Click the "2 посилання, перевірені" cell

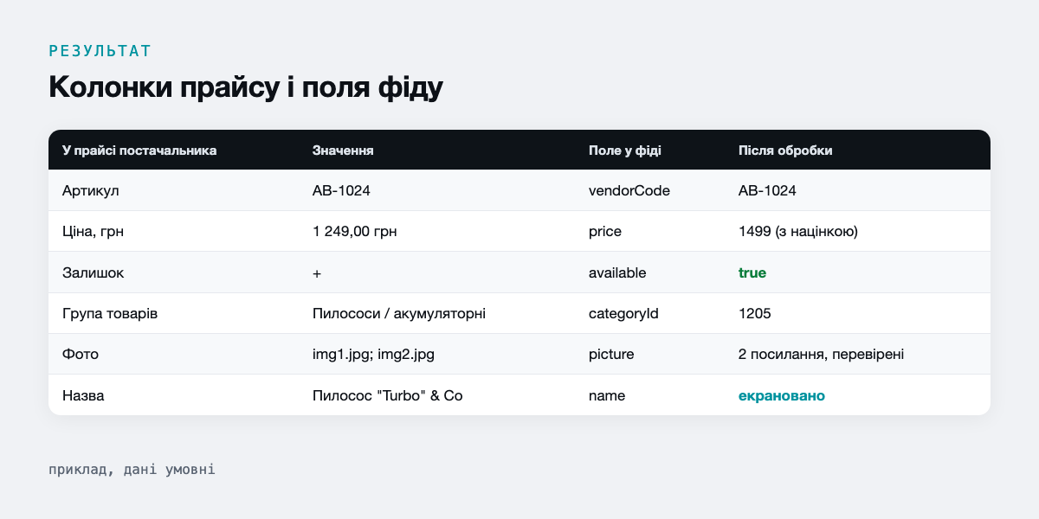821,355
